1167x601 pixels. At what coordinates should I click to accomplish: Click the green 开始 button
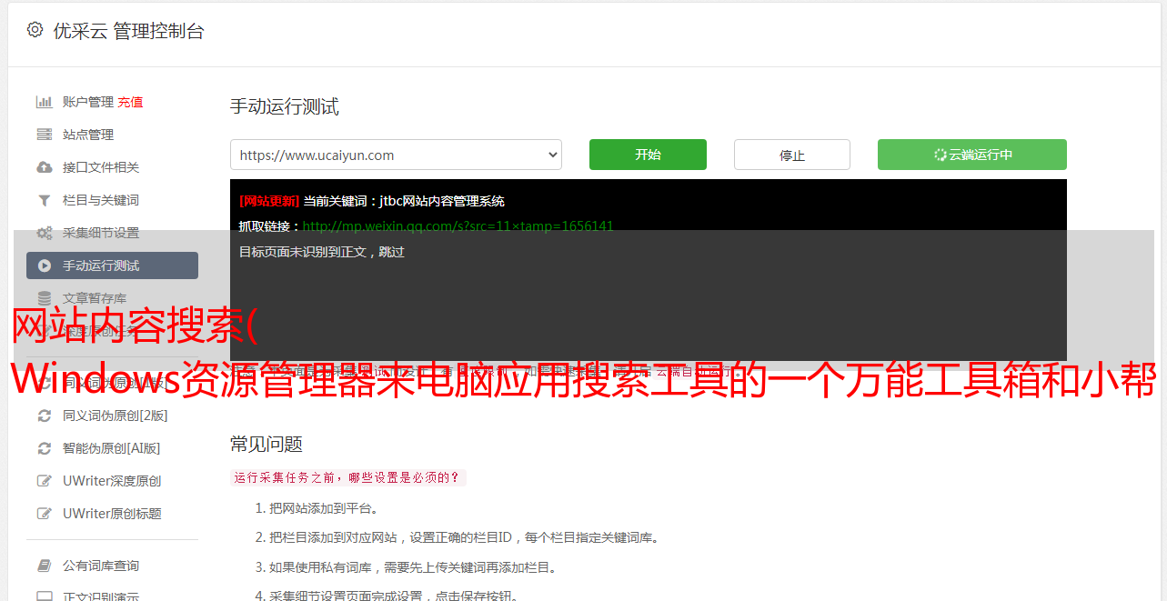648,155
